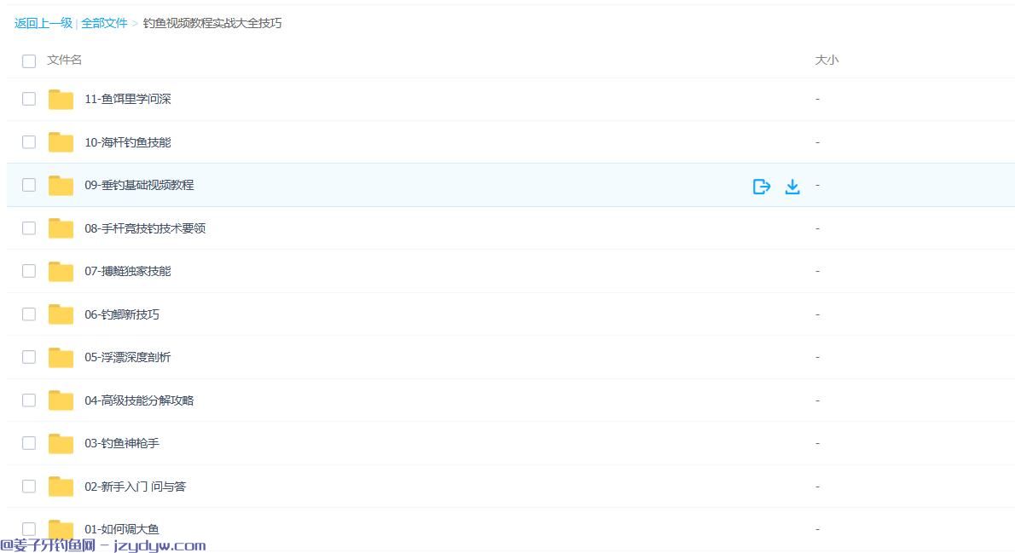The image size is (1015, 553).
Task: Check the box for 04-高级技能分解攻略
Action: 28,400
